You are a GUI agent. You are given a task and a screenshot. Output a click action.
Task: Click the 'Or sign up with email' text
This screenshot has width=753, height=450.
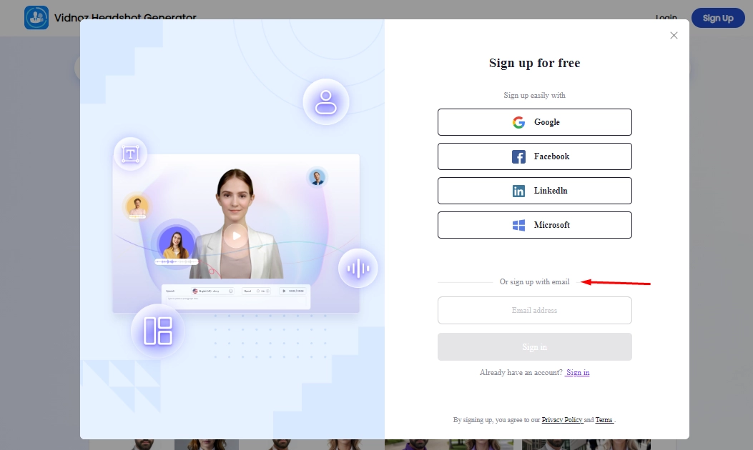click(x=534, y=281)
